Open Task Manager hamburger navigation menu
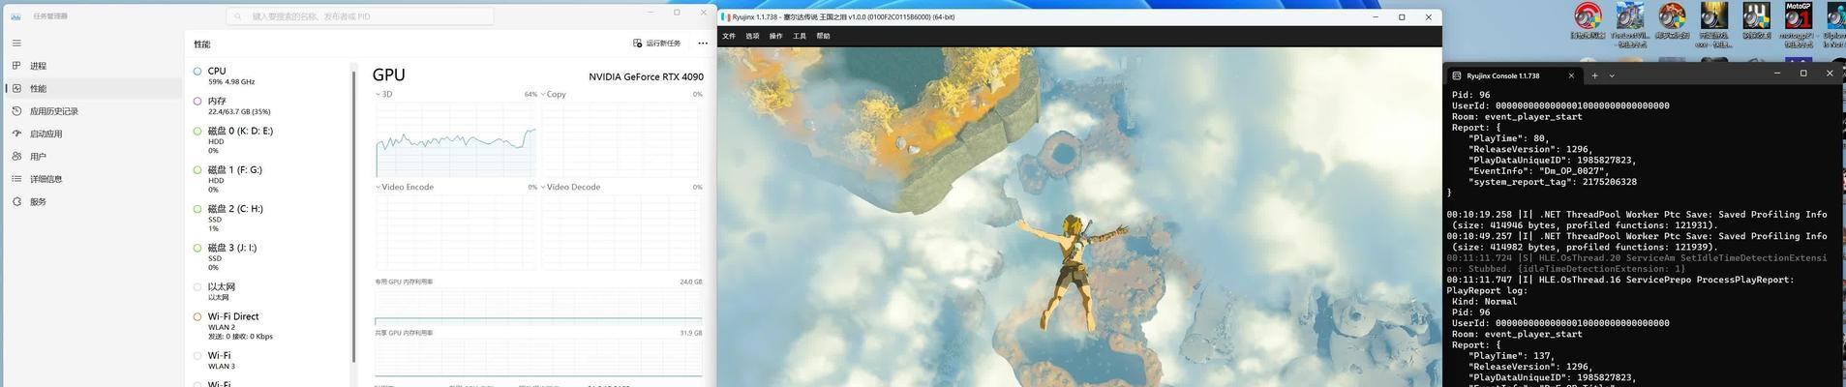This screenshot has width=1846, height=387. coord(16,43)
